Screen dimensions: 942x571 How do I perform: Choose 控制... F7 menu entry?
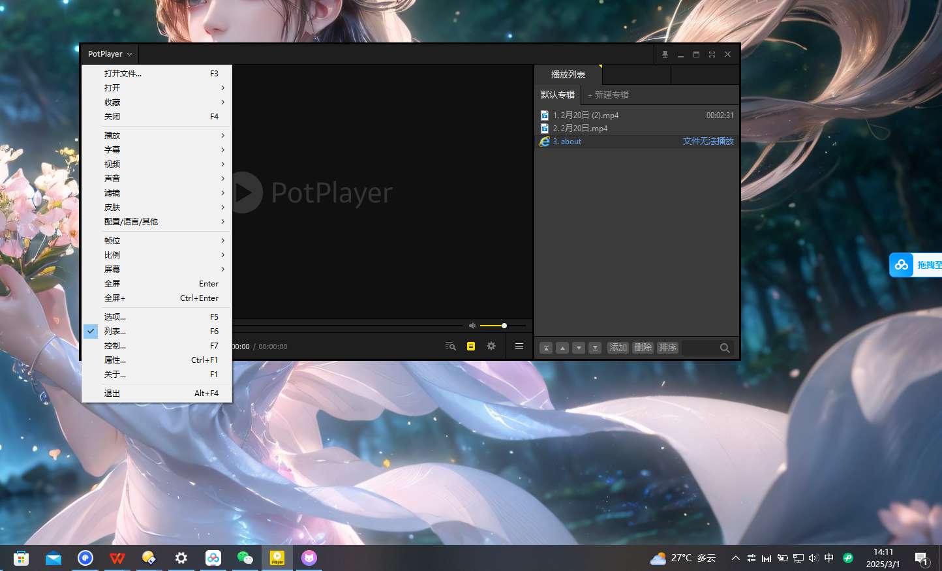point(157,345)
